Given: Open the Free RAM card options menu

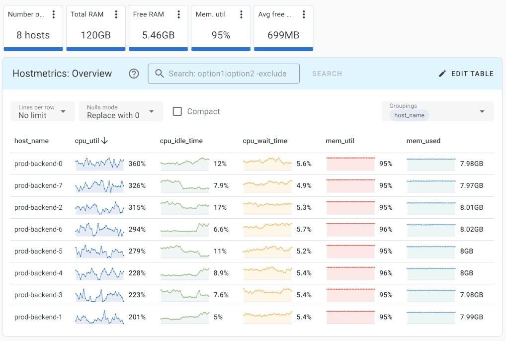Looking at the screenshot, I should [x=179, y=14].
